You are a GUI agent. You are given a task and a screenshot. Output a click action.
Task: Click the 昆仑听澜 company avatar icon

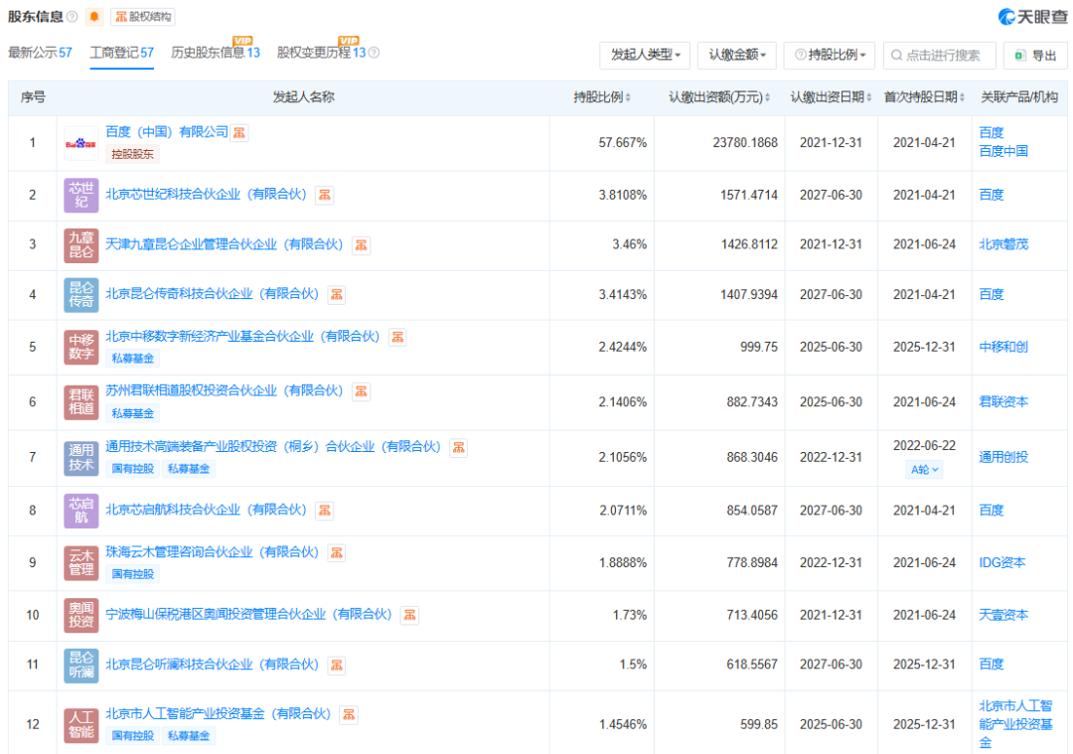[80, 665]
